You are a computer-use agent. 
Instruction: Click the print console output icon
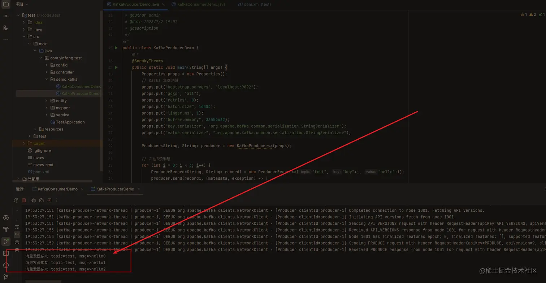click(x=17, y=243)
